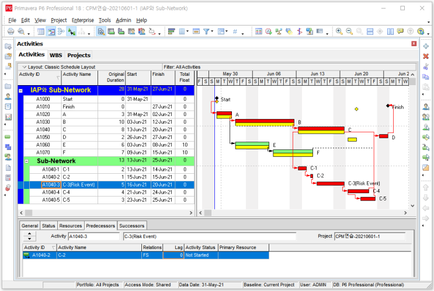The width and height of the screenshot is (434, 291).
Task: Click the Total Float column header
Action: [185, 78]
